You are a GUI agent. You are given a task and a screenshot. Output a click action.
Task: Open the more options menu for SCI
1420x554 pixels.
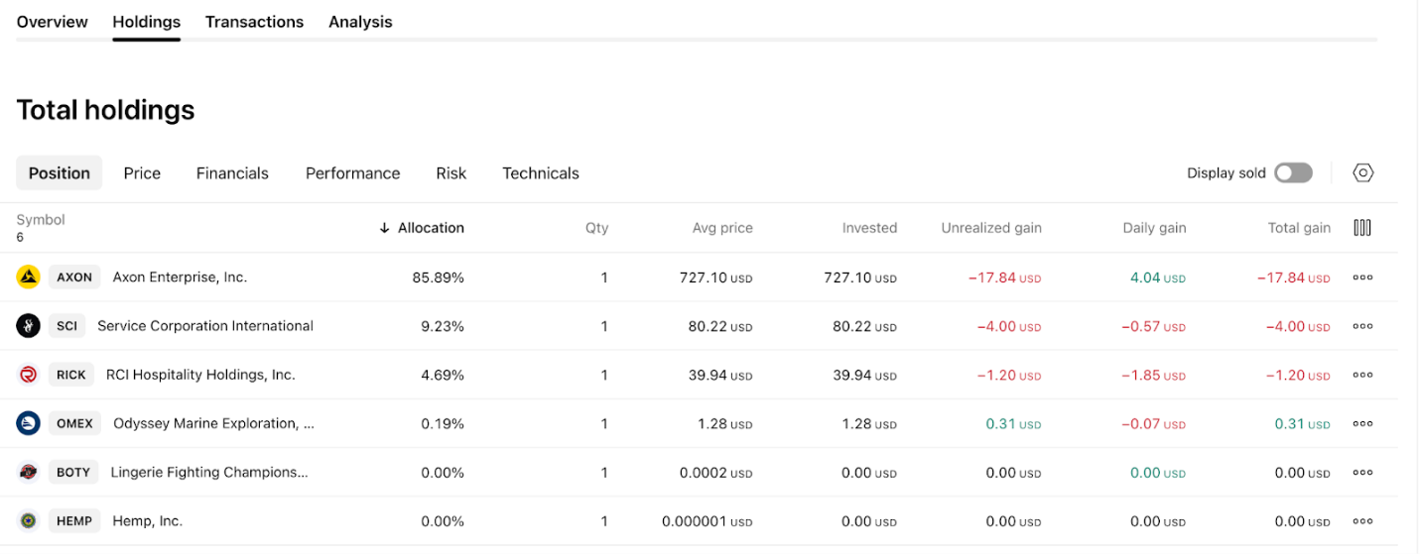pyautogui.click(x=1362, y=326)
